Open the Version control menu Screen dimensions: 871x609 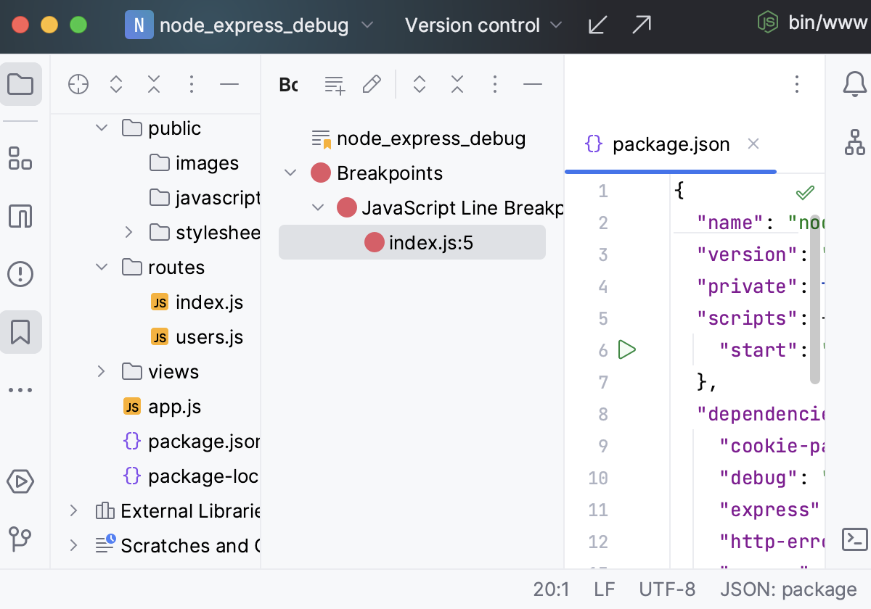[483, 25]
